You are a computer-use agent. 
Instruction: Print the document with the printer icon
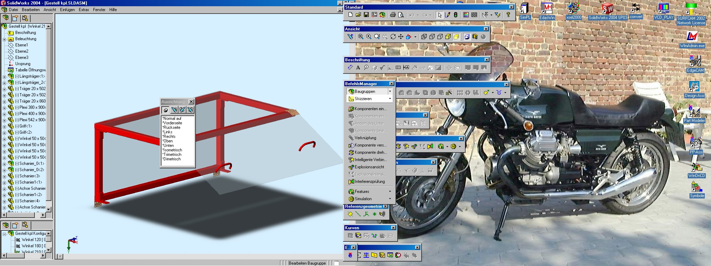pyautogui.click(x=393, y=15)
